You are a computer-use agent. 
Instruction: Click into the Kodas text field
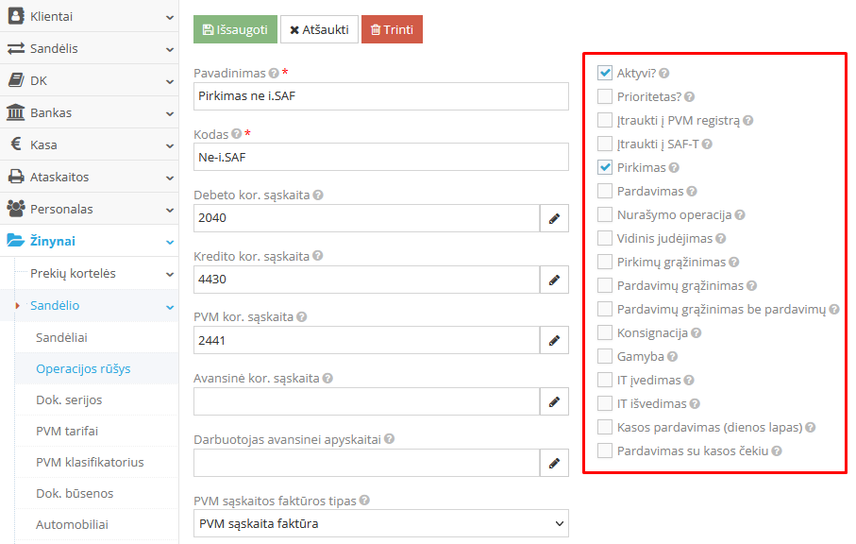pyautogui.click(x=380, y=157)
